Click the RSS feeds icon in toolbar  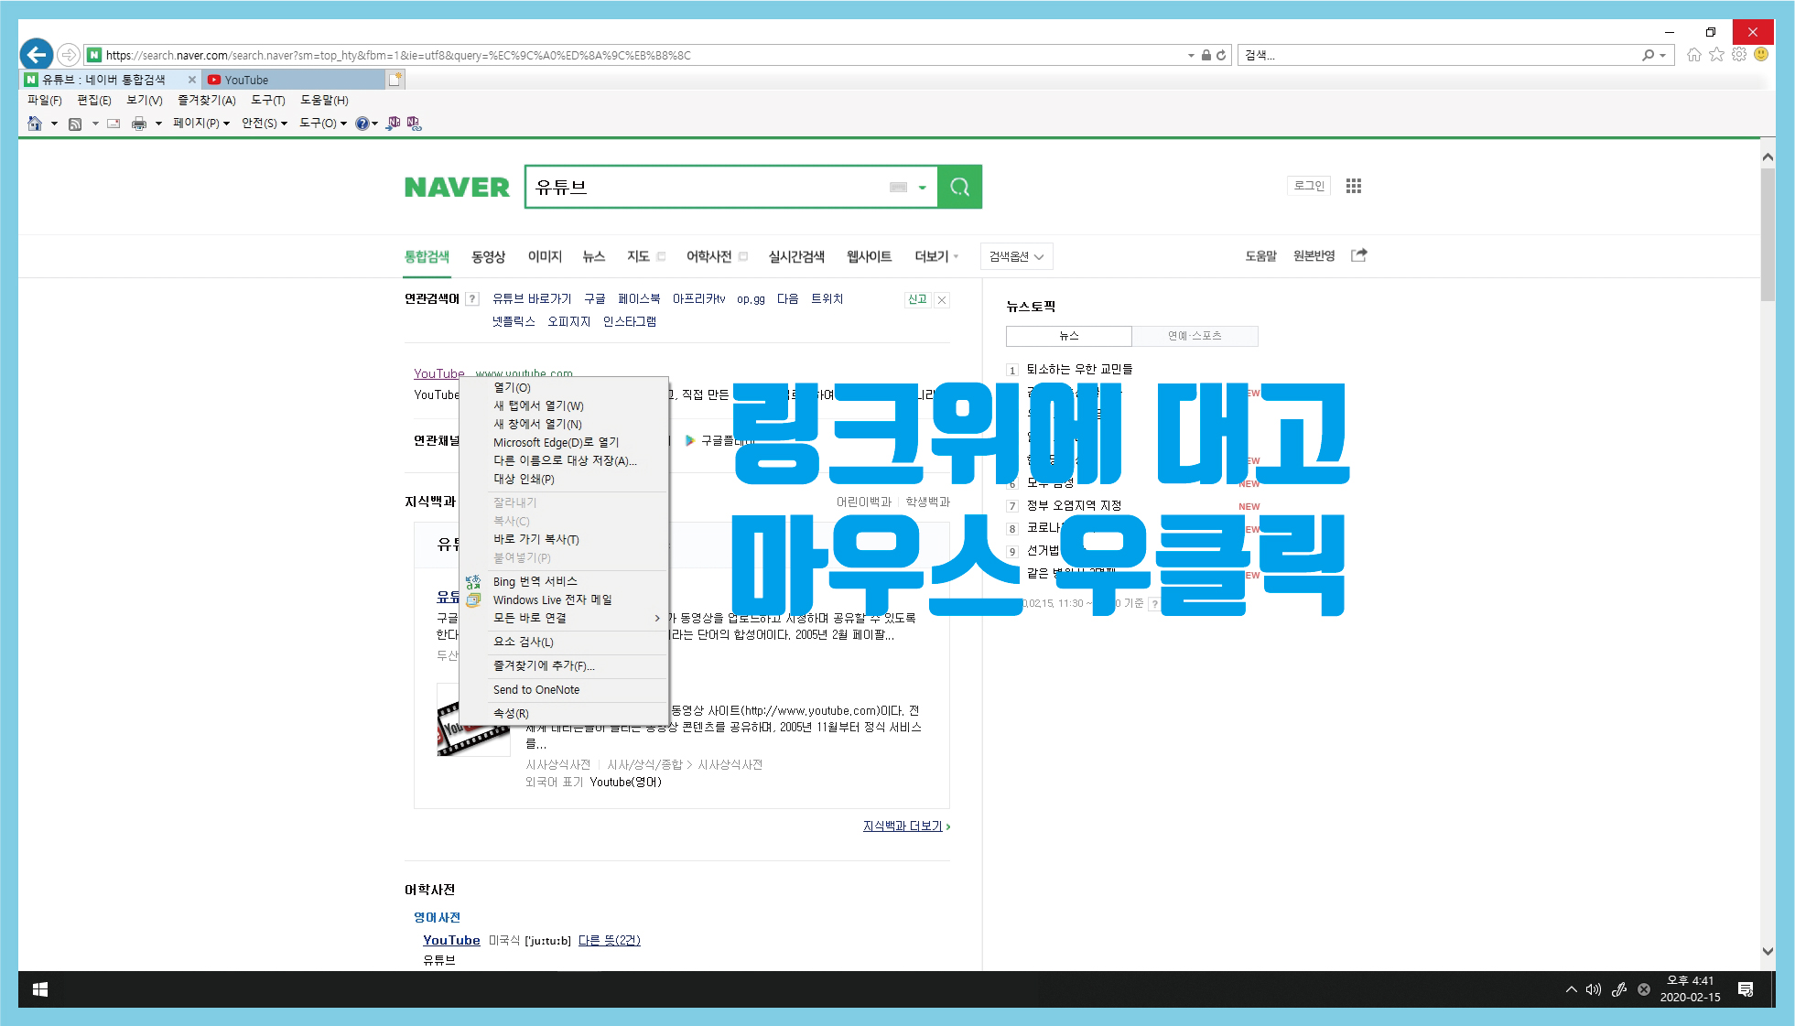(x=75, y=124)
